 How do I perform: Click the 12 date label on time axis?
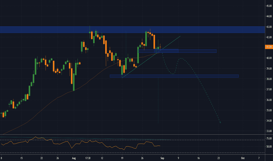pos(102,158)
